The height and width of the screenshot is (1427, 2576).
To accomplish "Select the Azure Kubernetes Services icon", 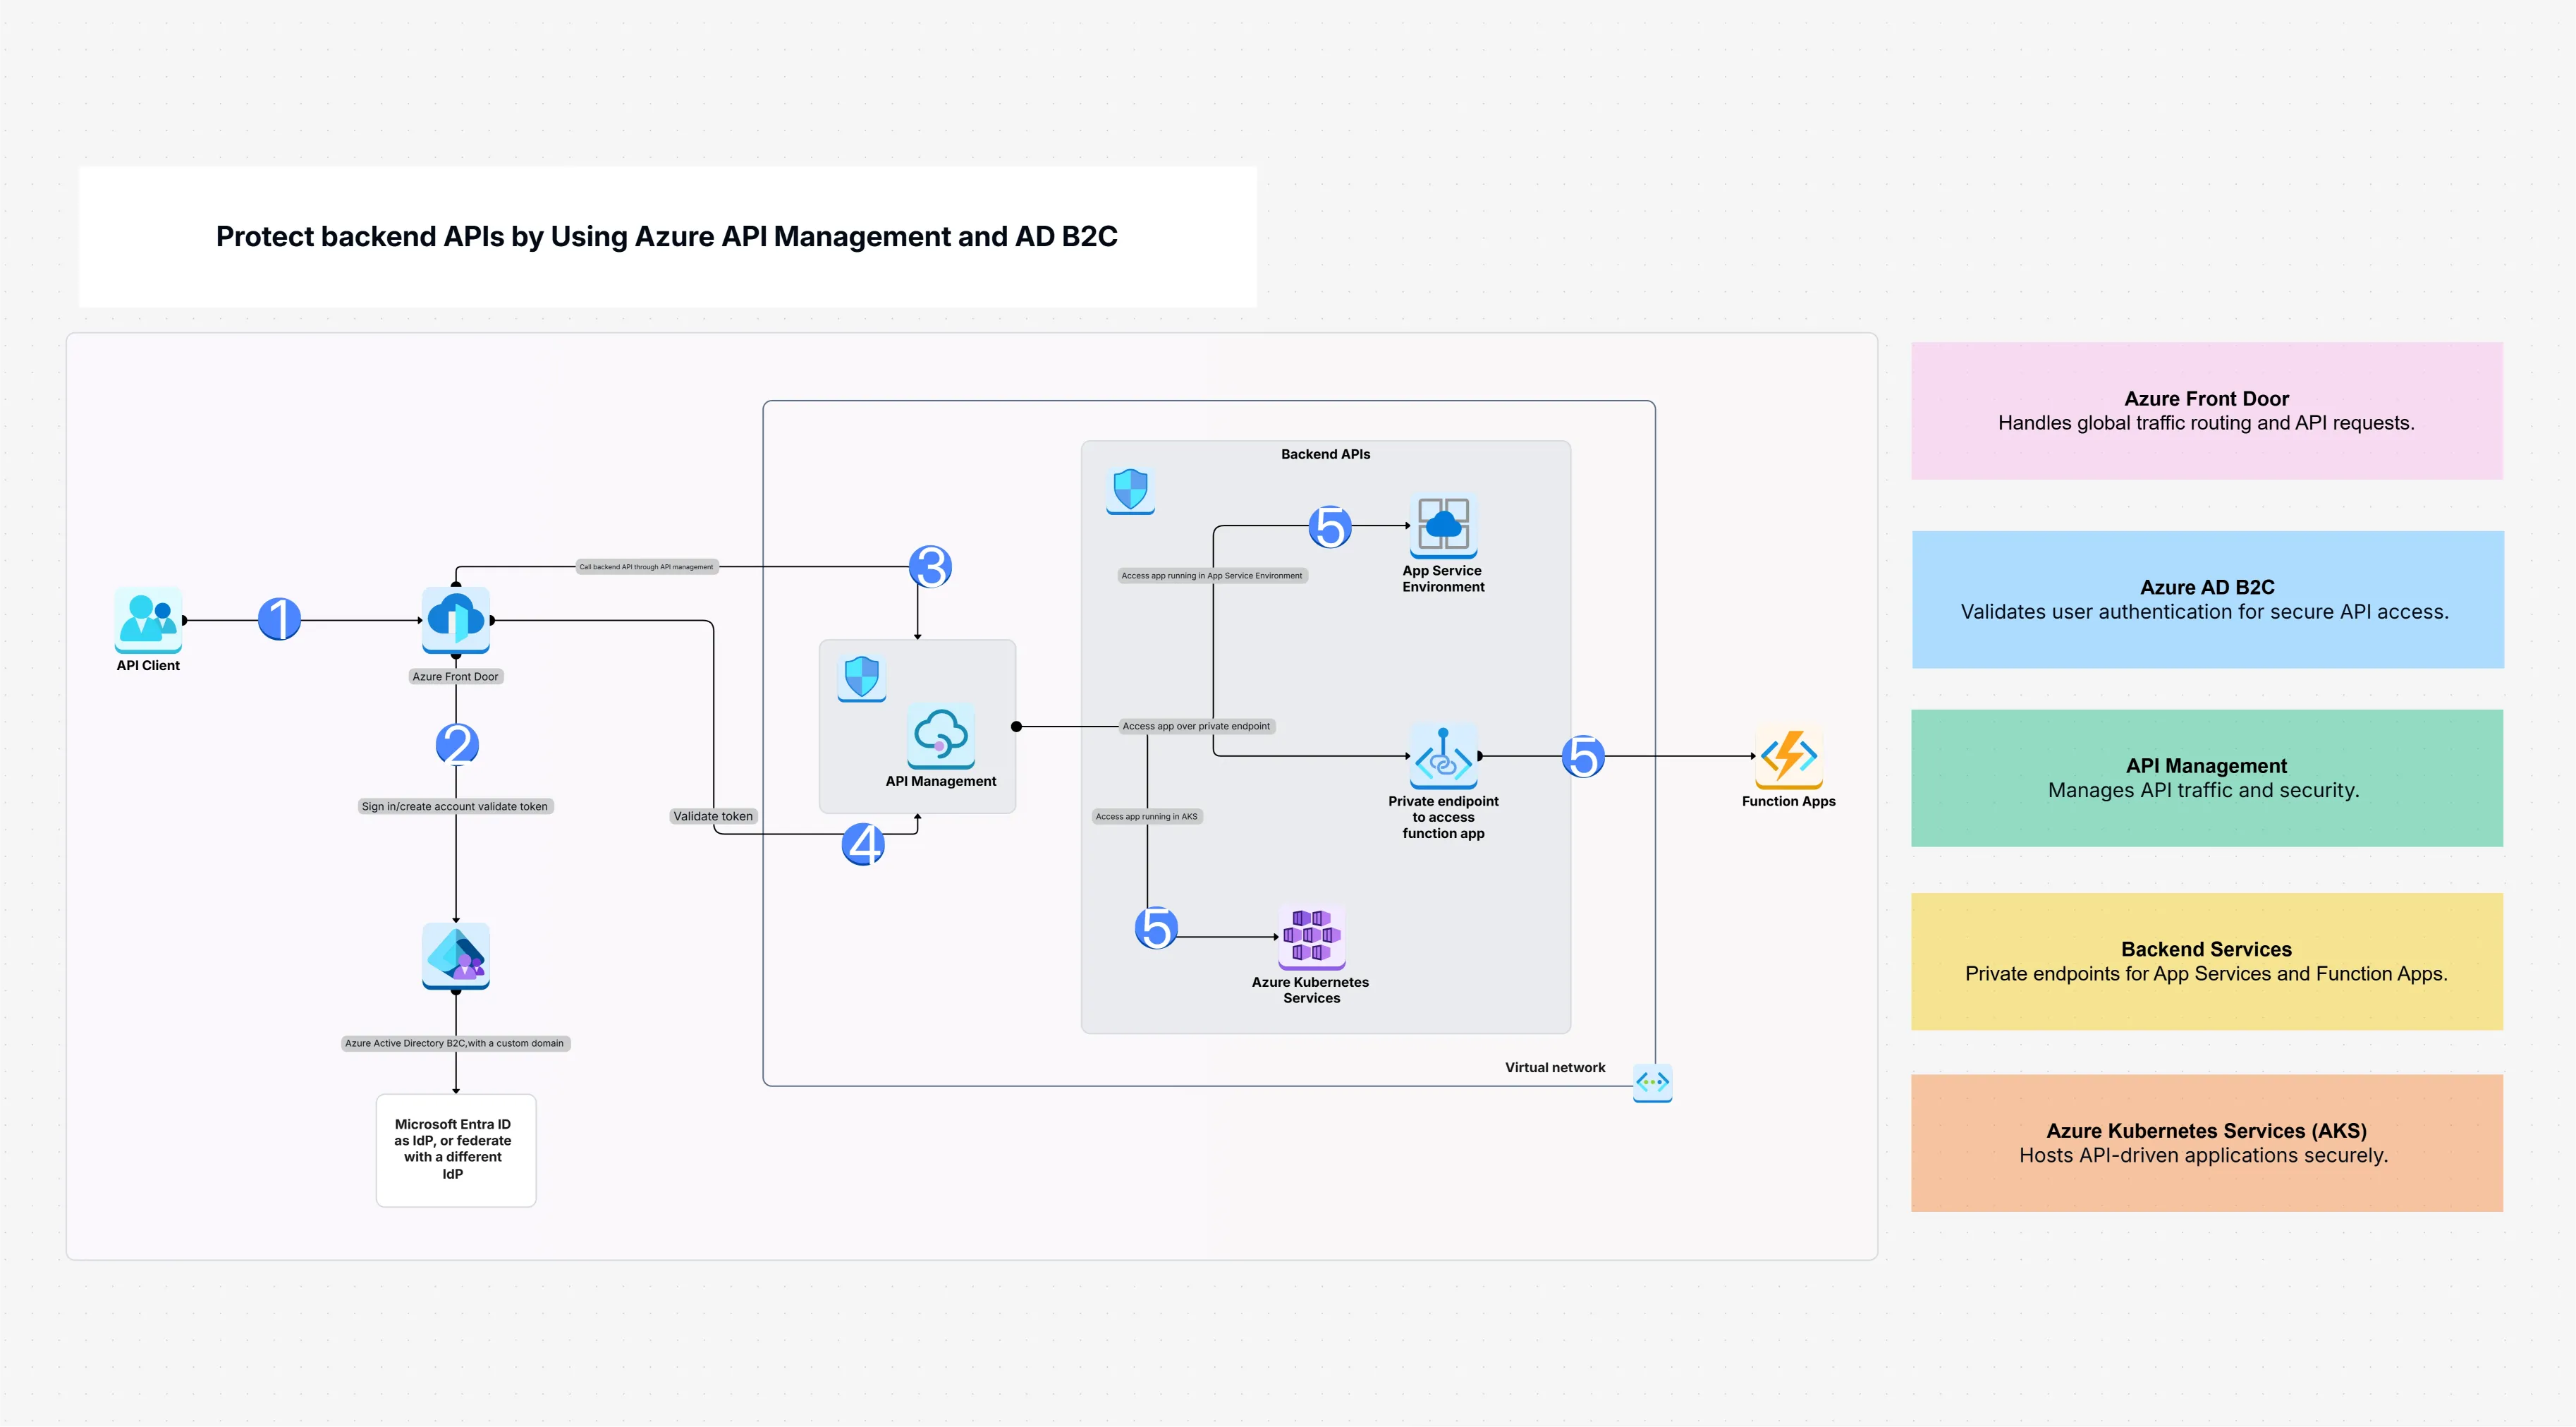I will pos(1311,937).
